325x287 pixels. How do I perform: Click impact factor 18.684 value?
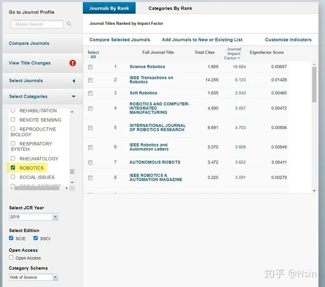[239, 67]
